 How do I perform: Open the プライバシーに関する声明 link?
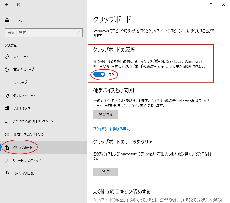pos(112,129)
